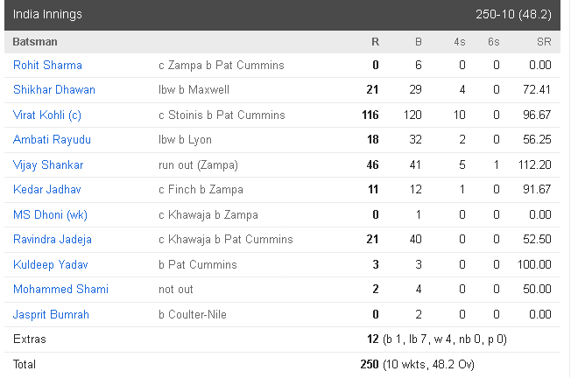Open Kuldeep Yadav profile link
Screen dimensions: 571x378
pyautogui.click(x=50, y=264)
